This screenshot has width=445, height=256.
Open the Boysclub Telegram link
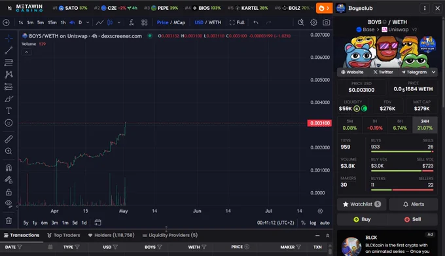(414, 72)
